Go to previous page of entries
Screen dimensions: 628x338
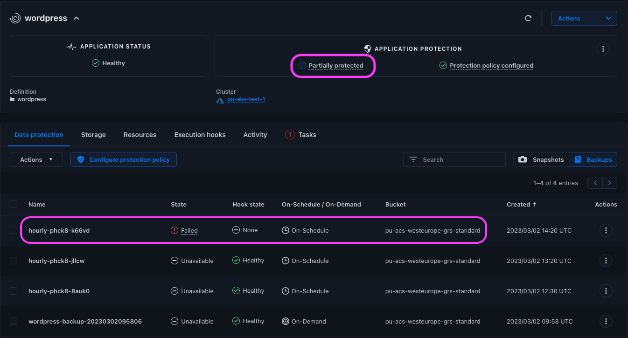click(x=595, y=183)
